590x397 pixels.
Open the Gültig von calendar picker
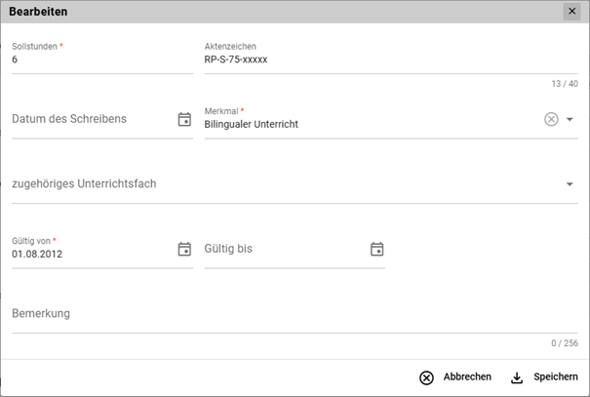(184, 249)
